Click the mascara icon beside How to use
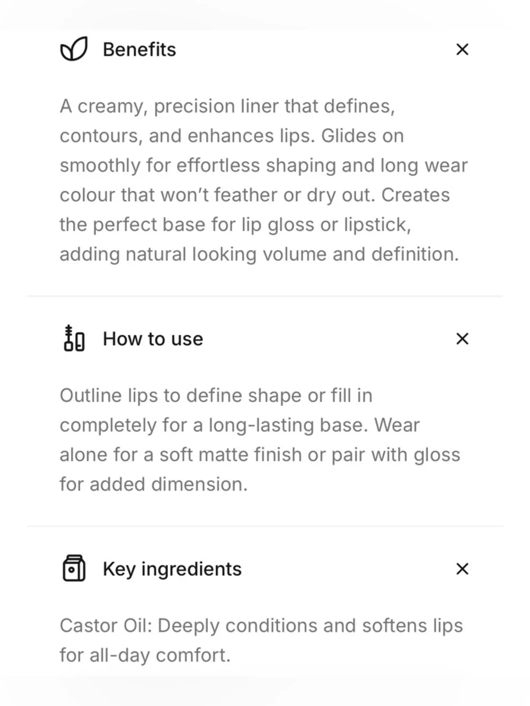Screen dimensions: 530x706 click(x=74, y=338)
